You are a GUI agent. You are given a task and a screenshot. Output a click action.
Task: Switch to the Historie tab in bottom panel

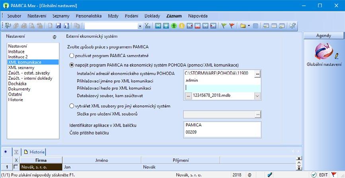[x=34, y=152]
